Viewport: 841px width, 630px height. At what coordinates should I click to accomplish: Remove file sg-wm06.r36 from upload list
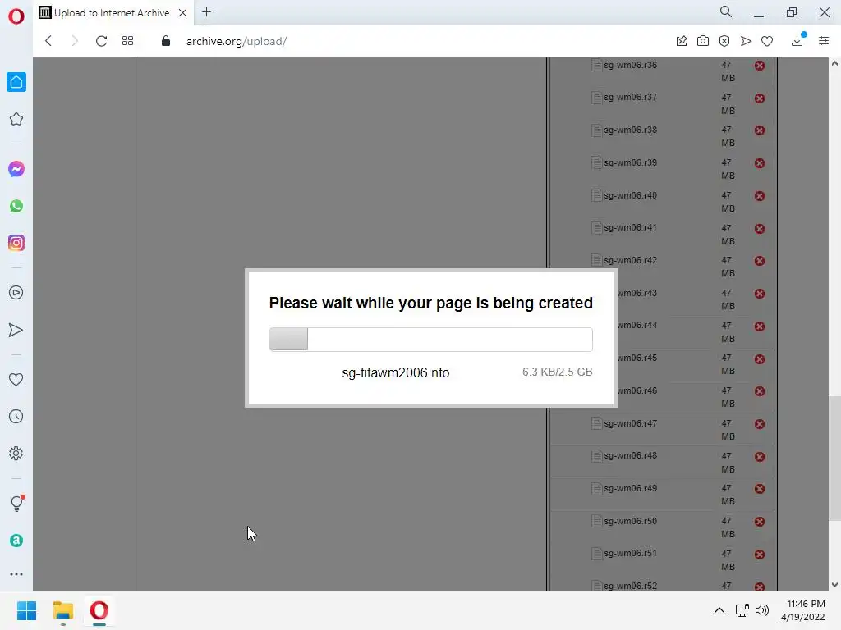point(760,66)
